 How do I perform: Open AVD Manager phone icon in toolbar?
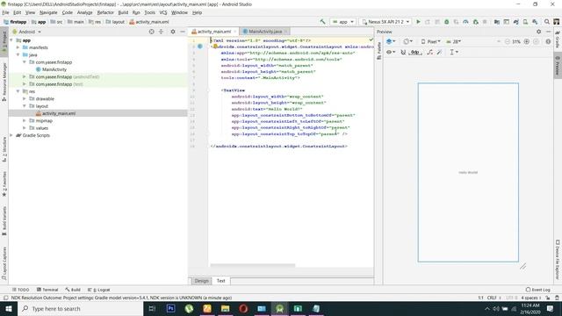525,22
